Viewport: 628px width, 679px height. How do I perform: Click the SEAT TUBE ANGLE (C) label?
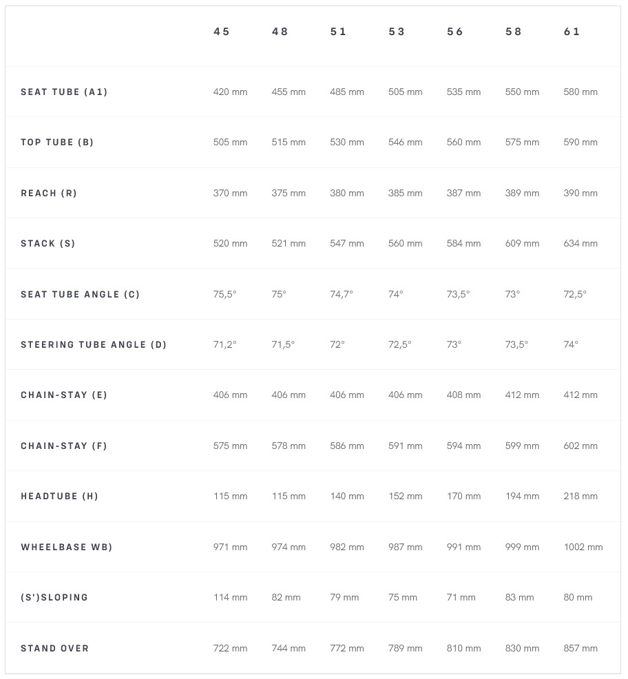coord(80,295)
